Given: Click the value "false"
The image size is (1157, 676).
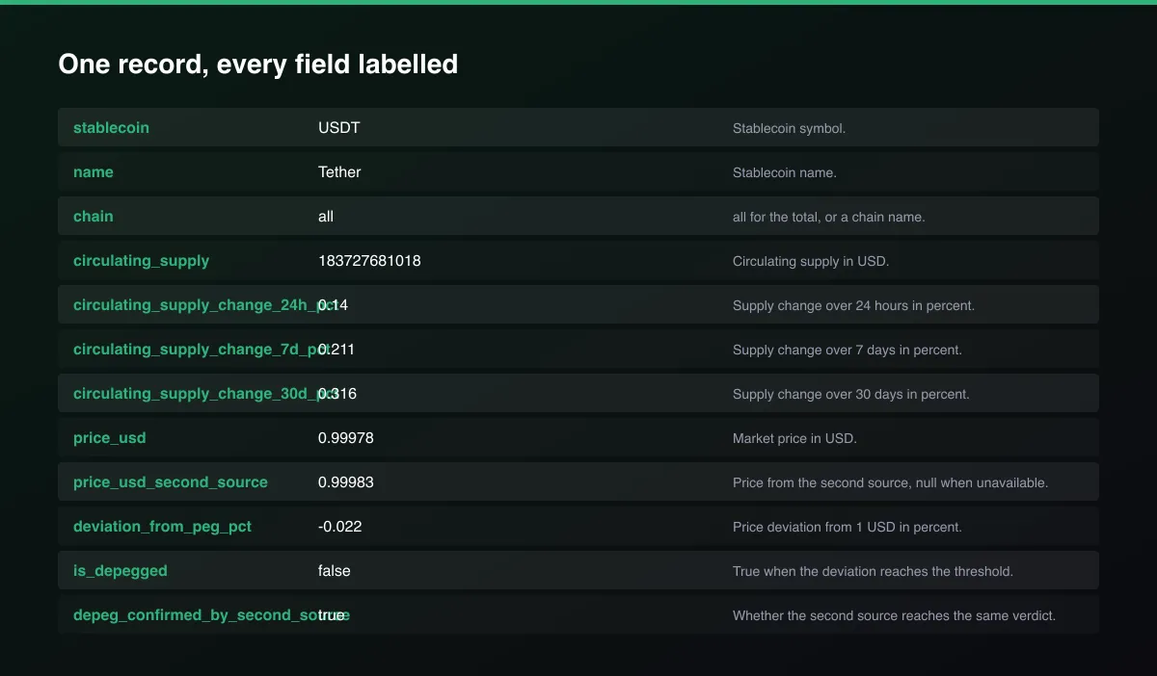Looking at the screenshot, I should tap(335, 570).
